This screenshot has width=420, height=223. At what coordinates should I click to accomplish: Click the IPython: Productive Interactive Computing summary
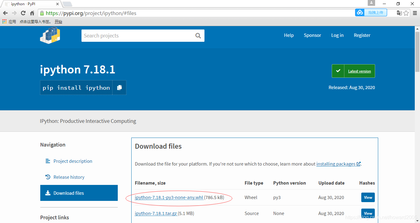point(88,121)
